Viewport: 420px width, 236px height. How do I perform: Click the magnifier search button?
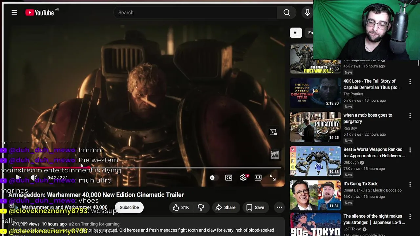(x=286, y=12)
